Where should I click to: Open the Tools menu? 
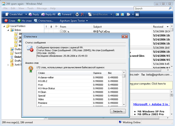(30, 8)
